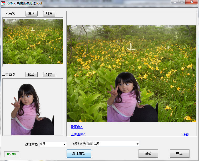Viewport: 199px width, 161px height.
Task: Minimize the RVMX tool window
Action: (x=175, y=2)
